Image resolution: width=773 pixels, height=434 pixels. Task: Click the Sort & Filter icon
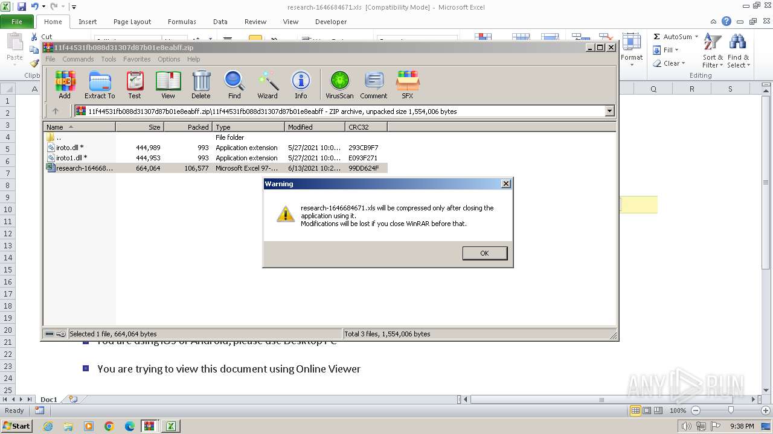(713, 51)
